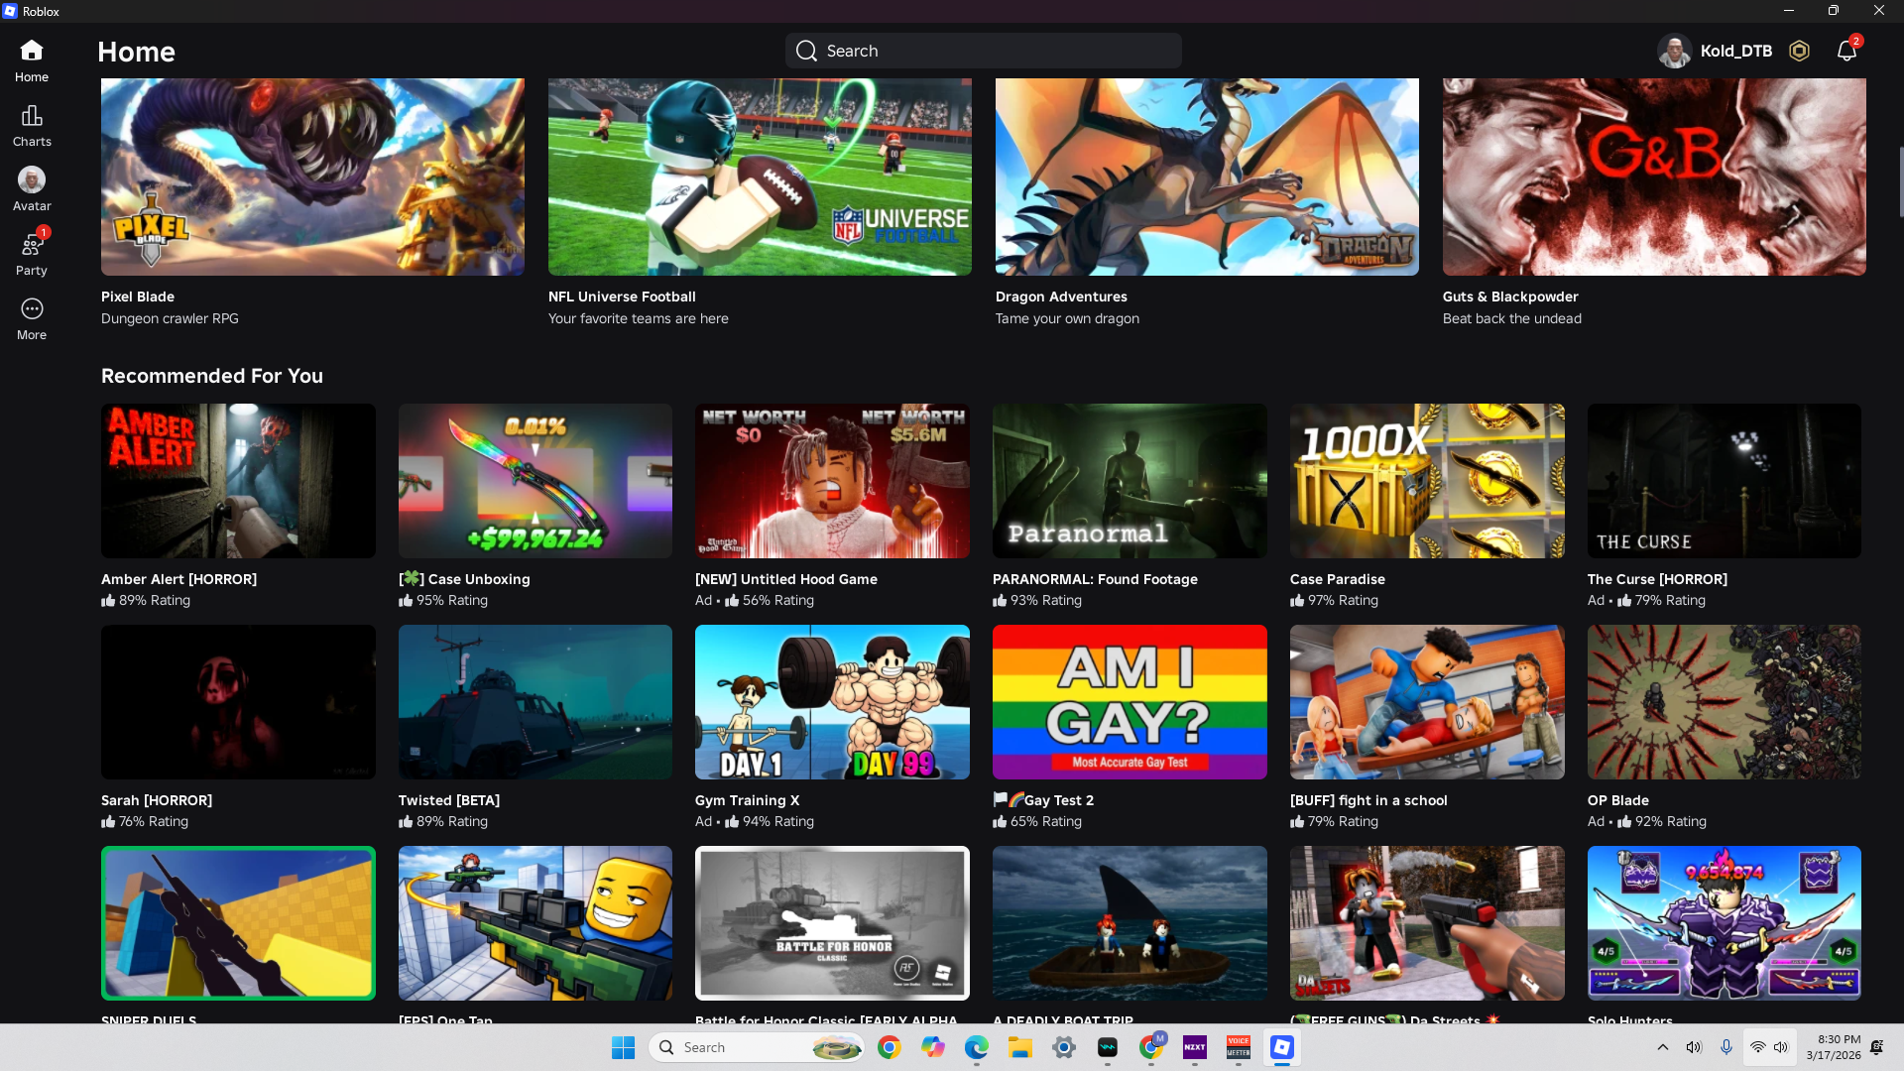Open the Twisted [BETA] thumbnail
Image resolution: width=1904 pixels, height=1071 pixels.
pyautogui.click(x=535, y=702)
